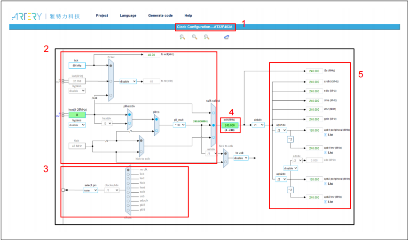This screenshot has width=409, height=241.
Task: Click List link under apb2 tmr
Action: (330, 202)
